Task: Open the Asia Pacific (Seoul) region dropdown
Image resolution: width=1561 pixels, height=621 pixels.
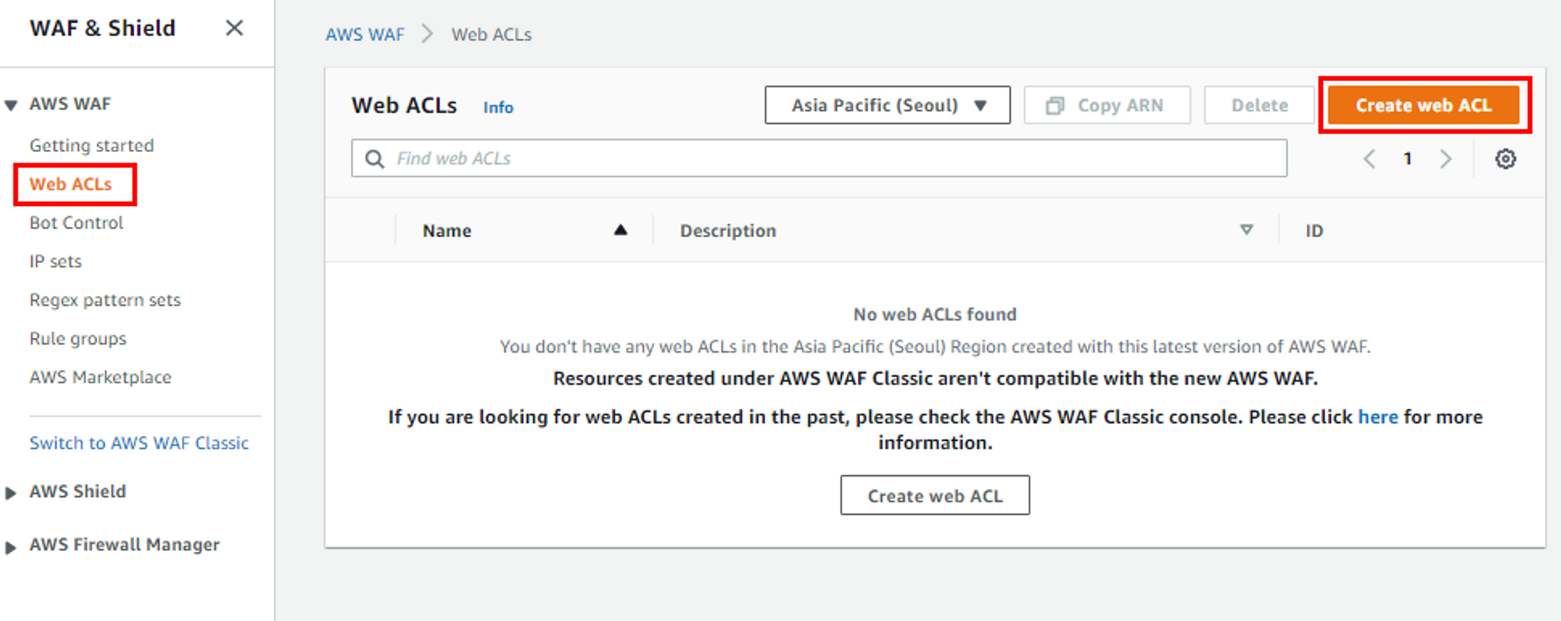Action: coord(887,105)
